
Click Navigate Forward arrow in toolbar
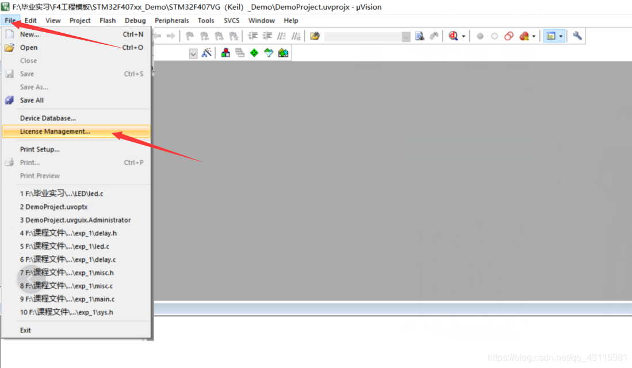click(x=171, y=36)
